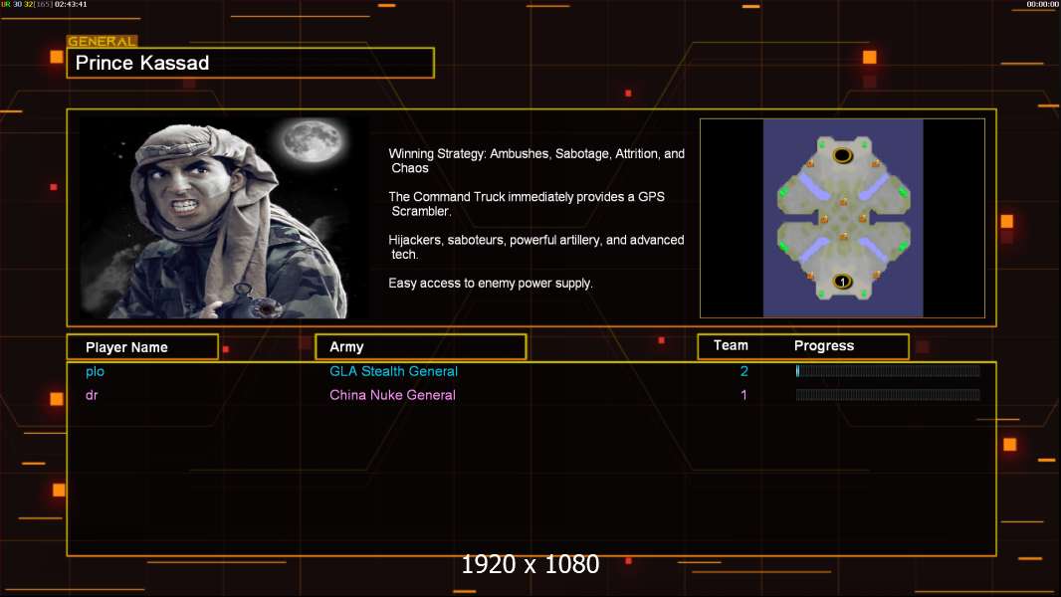1061x597 pixels.
Task: Click the map preview thumbnail
Action: coord(842,218)
